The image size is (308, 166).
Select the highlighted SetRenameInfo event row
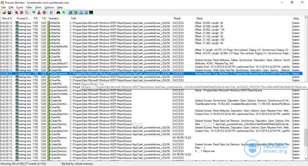tap(151, 73)
